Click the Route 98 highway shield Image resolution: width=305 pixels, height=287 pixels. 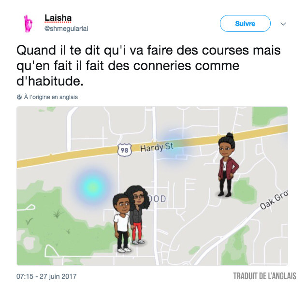(125, 150)
